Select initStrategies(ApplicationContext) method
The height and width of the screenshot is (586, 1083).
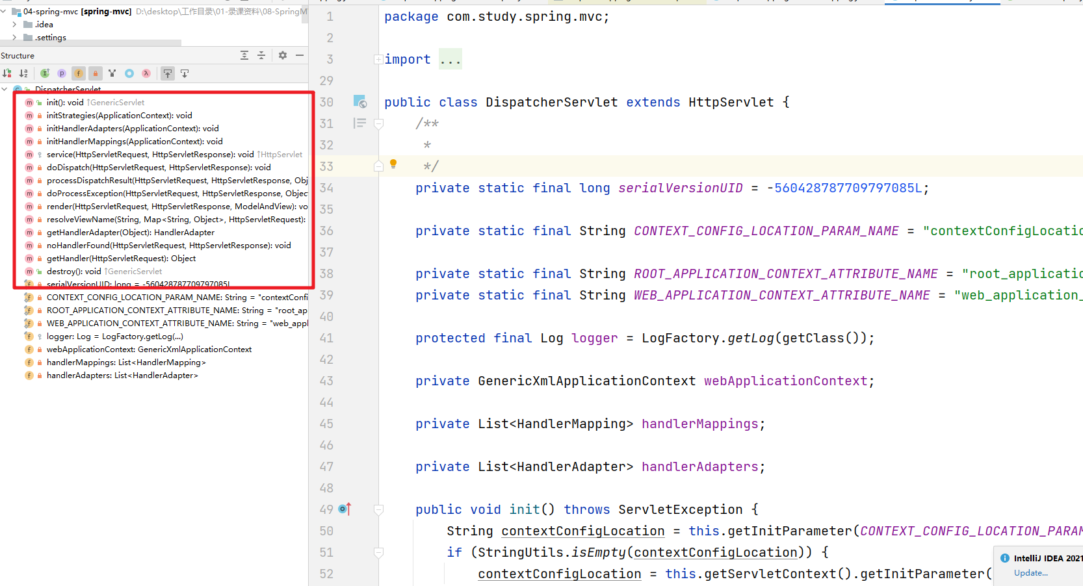click(x=119, y=115)
